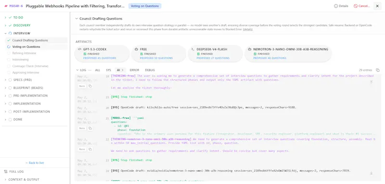Click spinner icon beside INTERVIEW phase
The width and height of the screenshot is (385, 184).
pos(10,33)
